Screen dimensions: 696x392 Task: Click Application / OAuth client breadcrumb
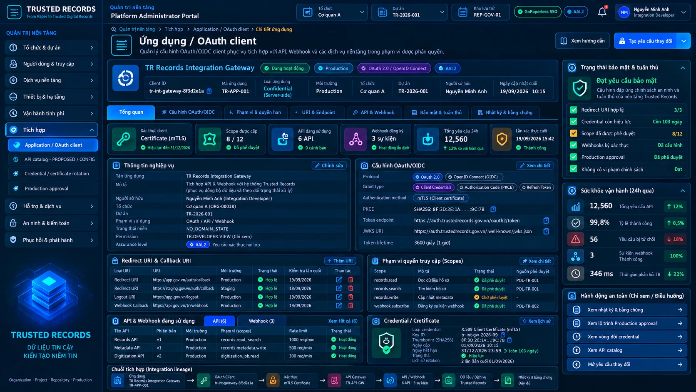tap(221, 29)
